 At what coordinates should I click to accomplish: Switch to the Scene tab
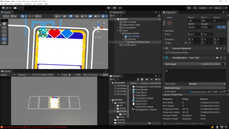6,12
